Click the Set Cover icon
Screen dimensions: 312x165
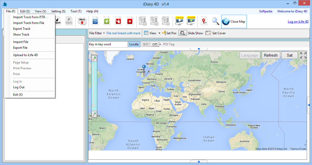pyautogui.click(x=208, y=33)
